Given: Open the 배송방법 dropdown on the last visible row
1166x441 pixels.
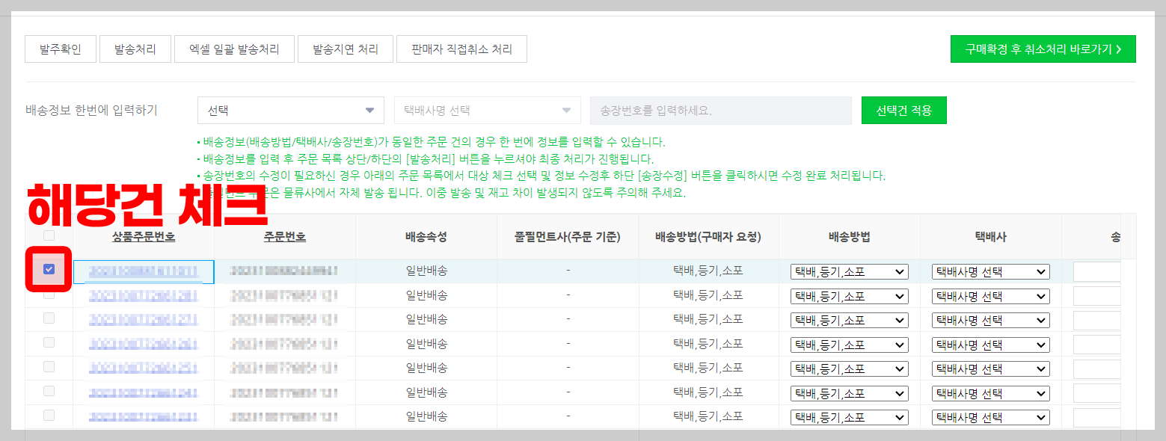Looking at the screenshot, I should [850, 416].
